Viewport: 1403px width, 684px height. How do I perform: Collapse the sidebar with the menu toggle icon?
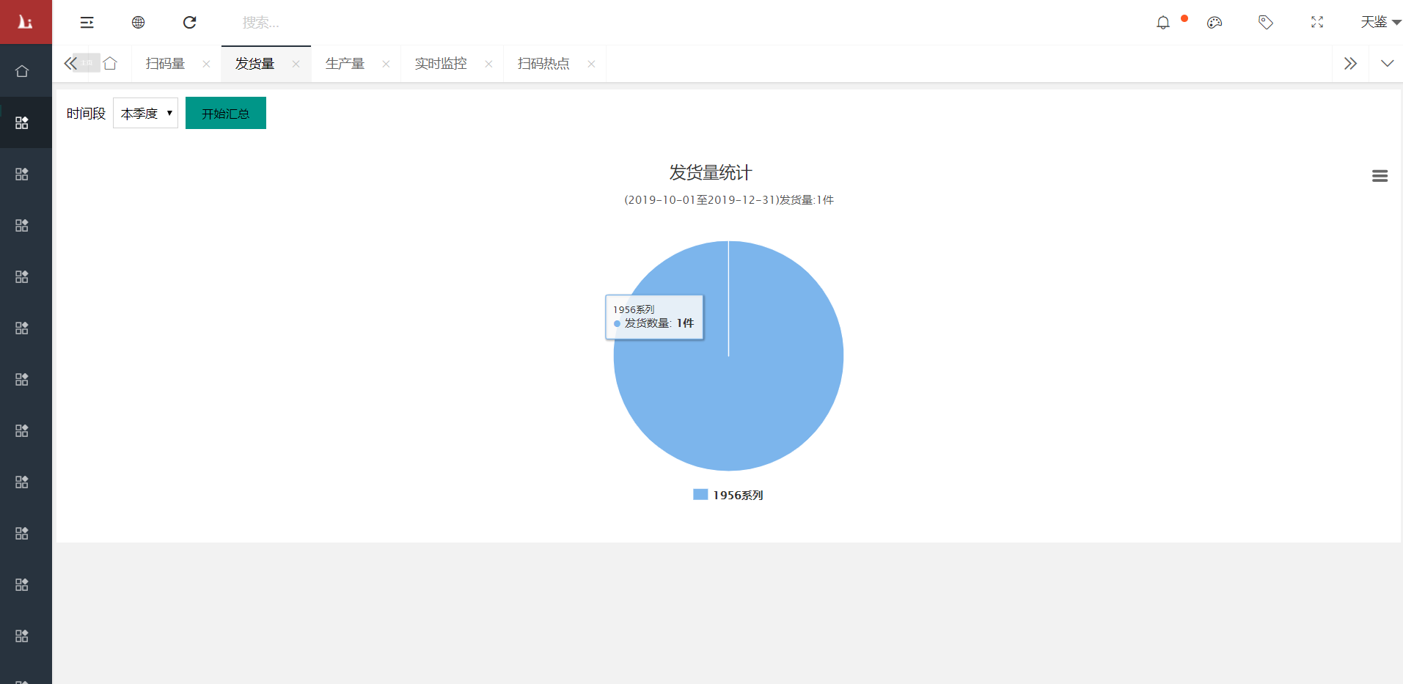[x=87, y=23]
